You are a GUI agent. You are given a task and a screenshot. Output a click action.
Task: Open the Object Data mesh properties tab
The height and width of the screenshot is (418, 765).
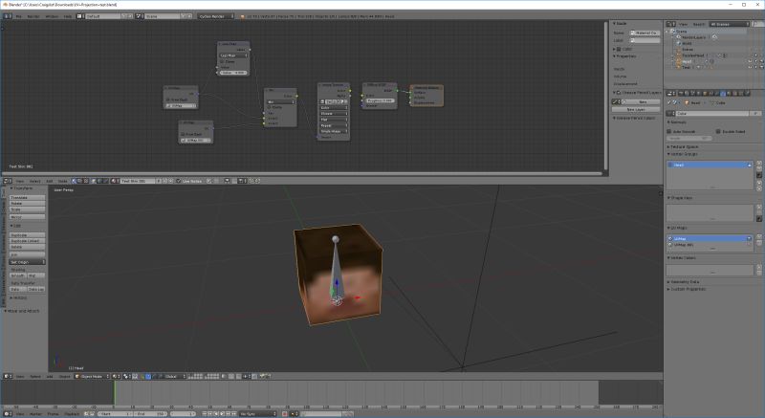coord(723,94)
